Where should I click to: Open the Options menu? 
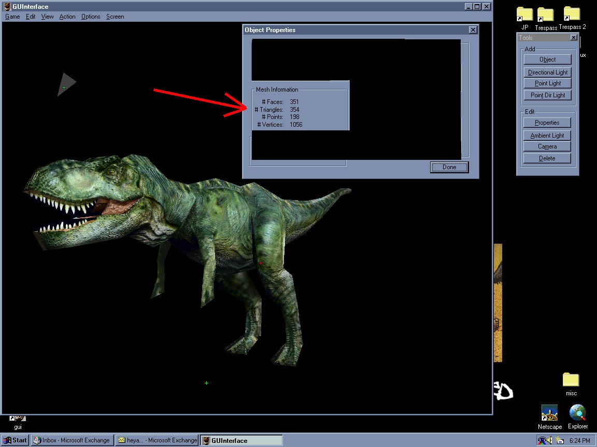(91, 17)
